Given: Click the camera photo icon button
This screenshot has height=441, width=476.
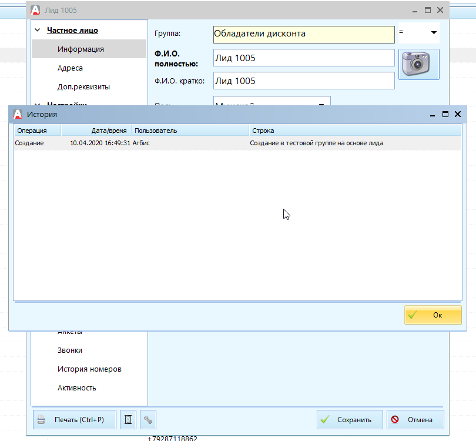Looking at the screenshot, I should [418, 65].
